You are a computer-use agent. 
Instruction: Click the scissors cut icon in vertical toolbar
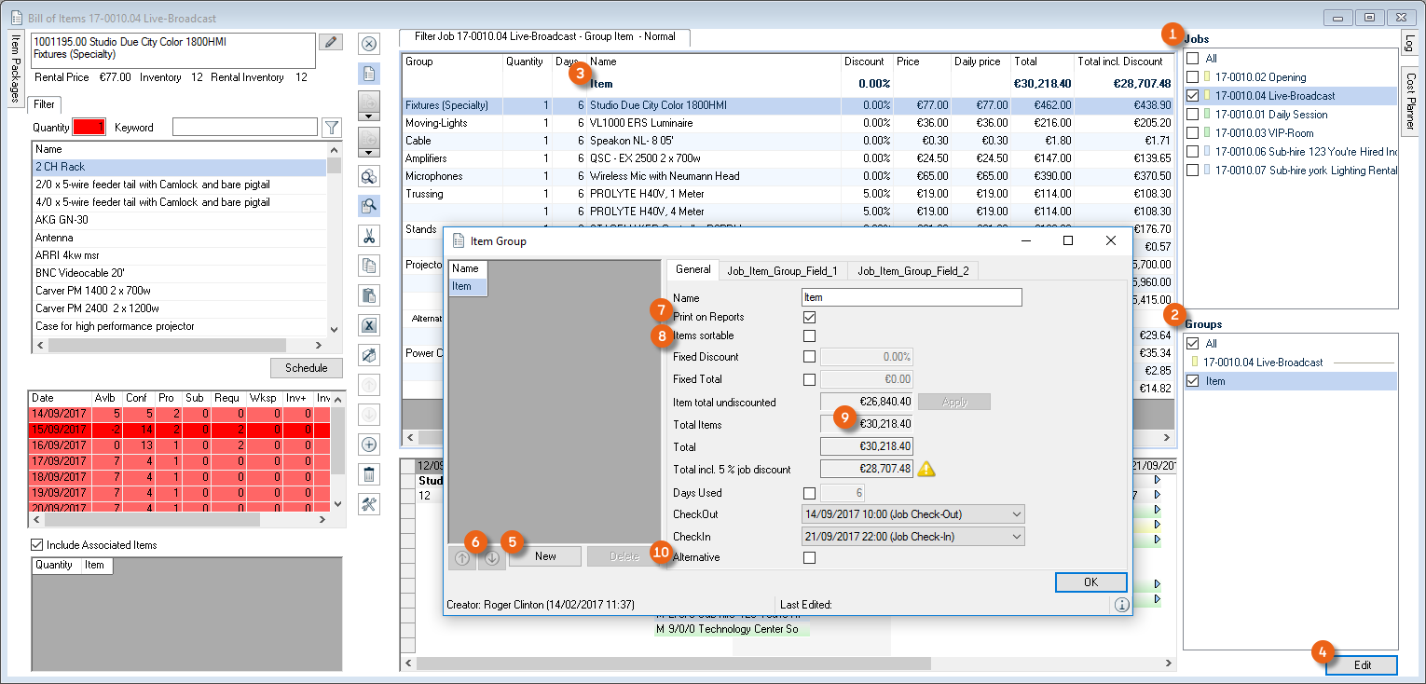pyautogui.click(x=369, y=236)
